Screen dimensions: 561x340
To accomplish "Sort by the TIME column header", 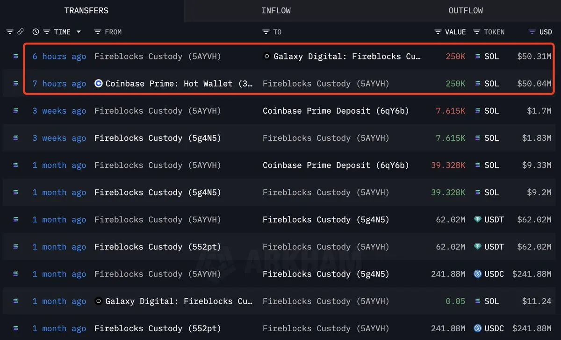I will click(62, 32).
